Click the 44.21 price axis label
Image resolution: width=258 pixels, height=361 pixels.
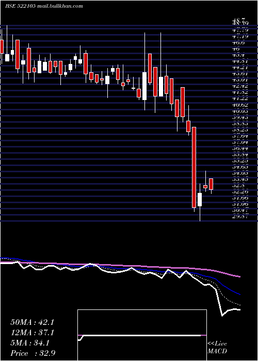(x=240, y=68)
